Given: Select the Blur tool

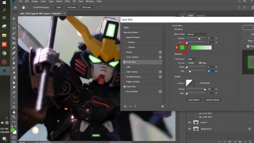Looking at the screenshot, I should point(14,83).
